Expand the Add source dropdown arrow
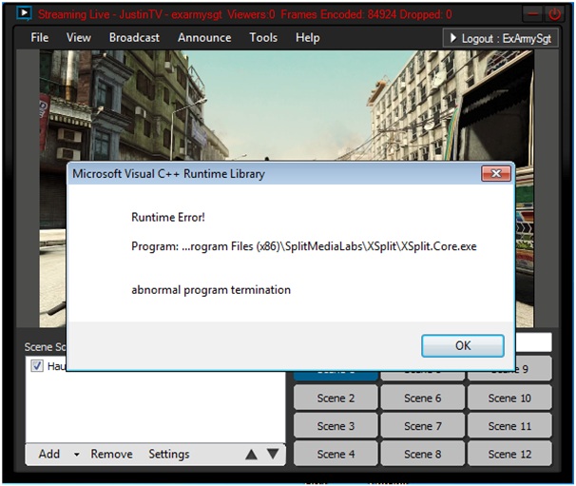576x486 pixels. (x=76, y=455)
